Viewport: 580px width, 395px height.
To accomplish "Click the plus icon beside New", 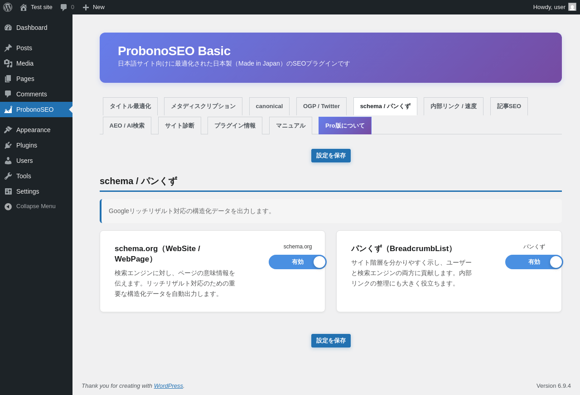I will click(x=86, y=7).
